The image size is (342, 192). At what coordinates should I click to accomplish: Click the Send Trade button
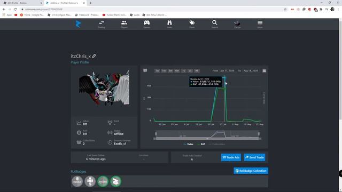[x=254, y=157]
